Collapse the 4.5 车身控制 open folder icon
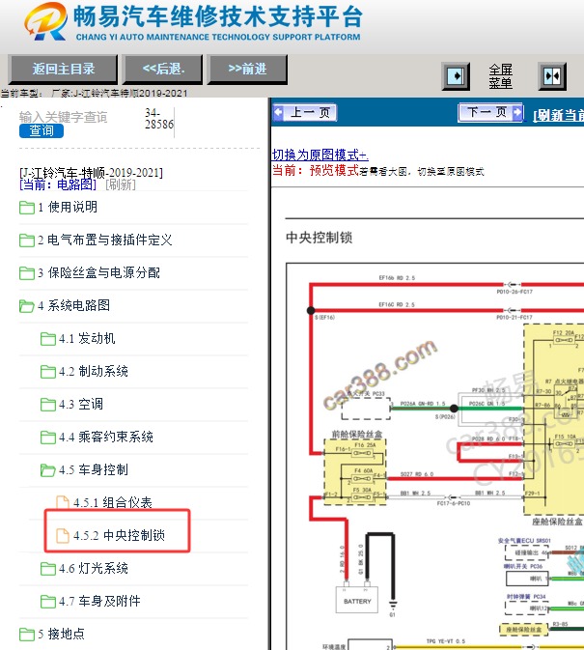Viewport: 584px width, 650px height. point(48,470)
